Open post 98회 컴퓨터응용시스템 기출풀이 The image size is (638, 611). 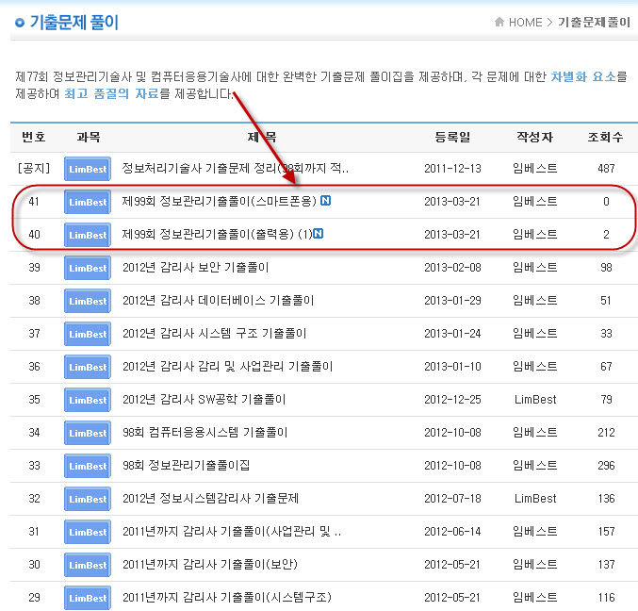pyautogui.click(x=204, y=432)
